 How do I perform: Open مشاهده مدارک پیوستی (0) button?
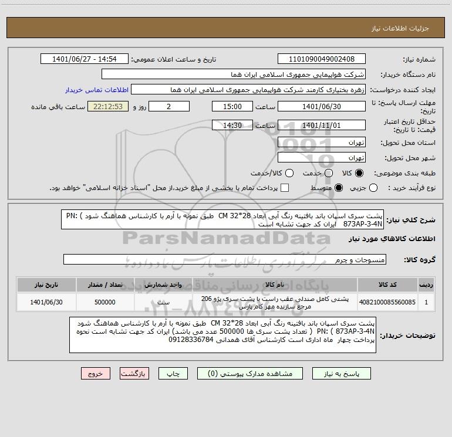250,374
